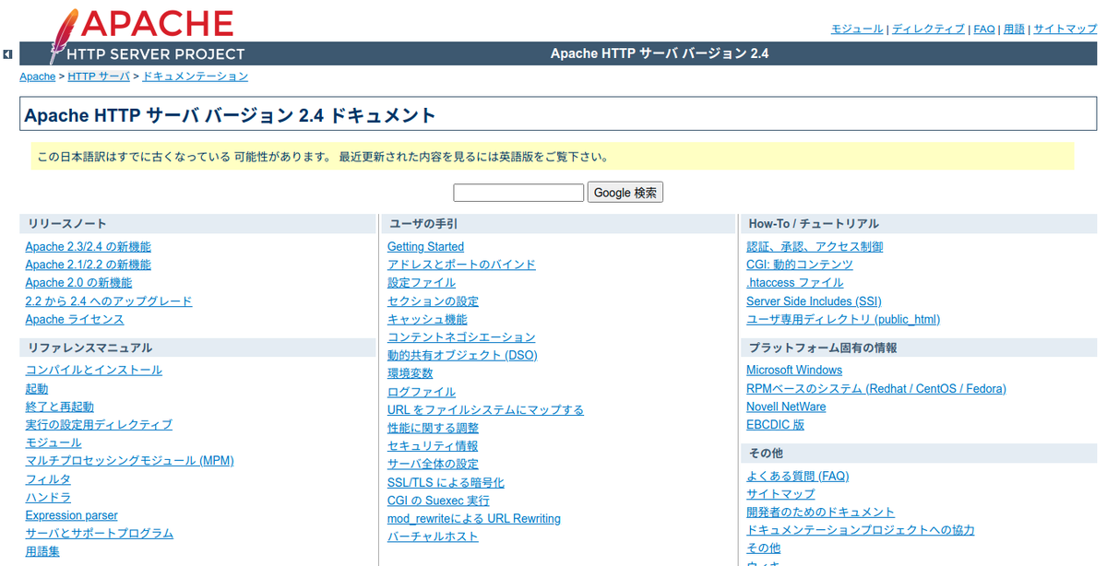This screenshot has width=1107, height=566.
Task: Open コンテントネゴシエーション link
Action: pos(461,337)
